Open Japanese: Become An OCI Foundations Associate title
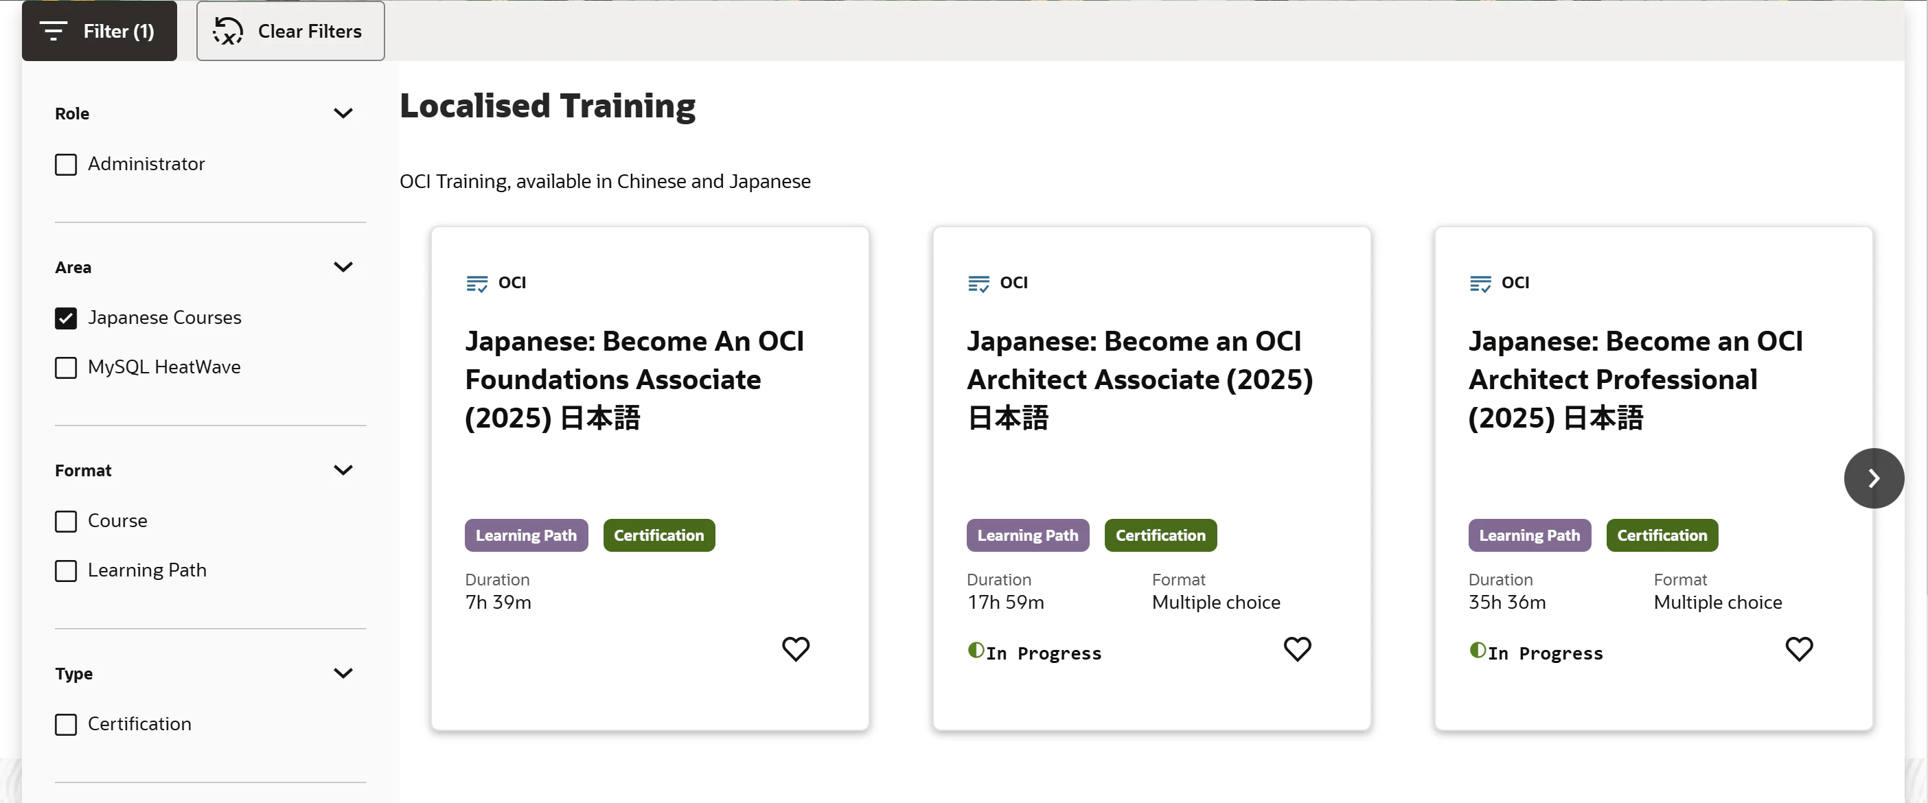 click(x=634, y=380)
